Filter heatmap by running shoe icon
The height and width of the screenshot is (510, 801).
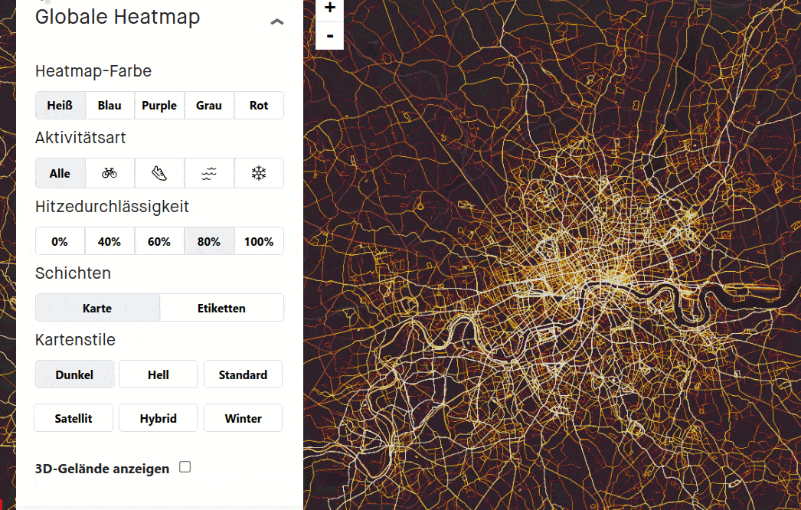(159, 173)
